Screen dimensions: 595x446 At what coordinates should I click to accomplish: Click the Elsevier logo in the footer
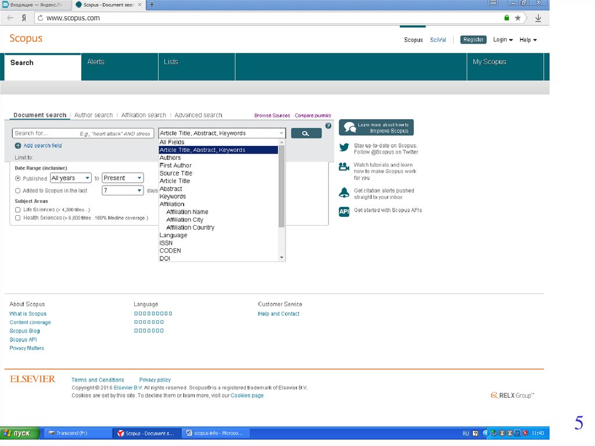click(x=33, y=379)
